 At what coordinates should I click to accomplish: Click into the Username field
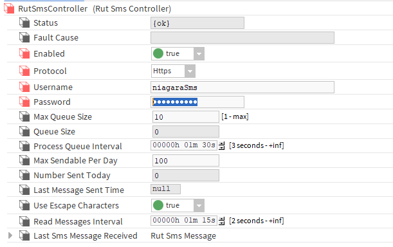click(242, 87)
